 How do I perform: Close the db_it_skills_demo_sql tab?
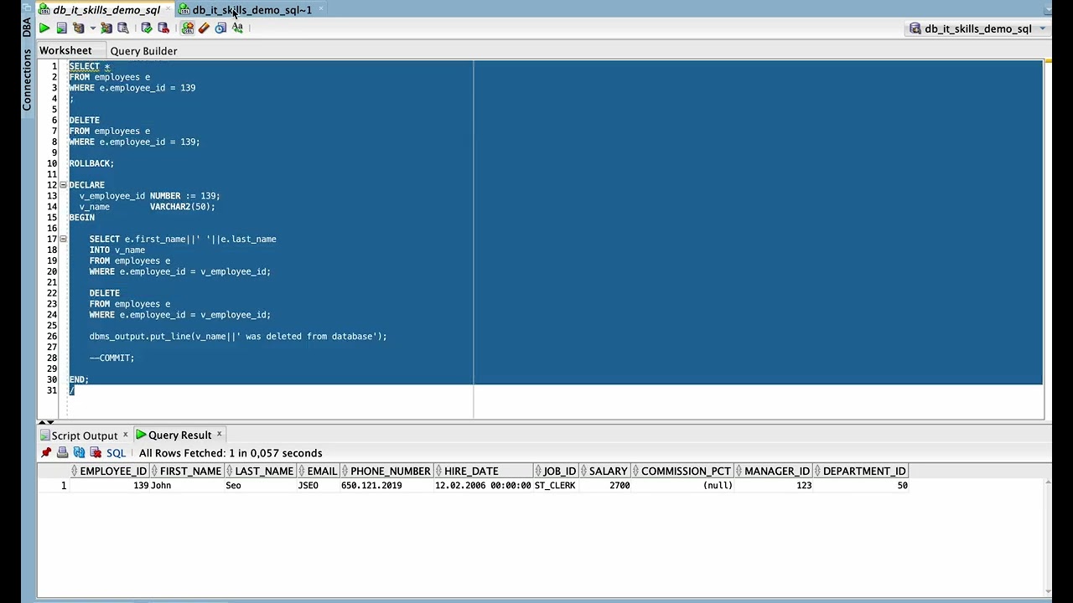point(168,9)
